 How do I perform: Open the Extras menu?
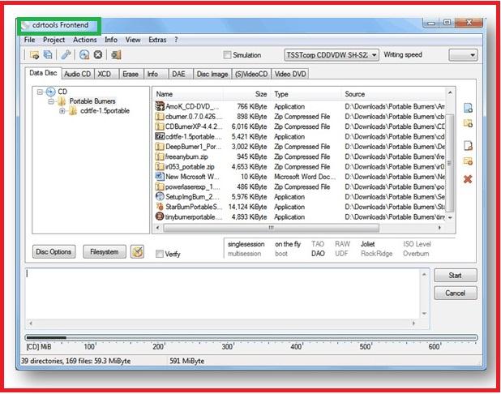coord(157,39)
